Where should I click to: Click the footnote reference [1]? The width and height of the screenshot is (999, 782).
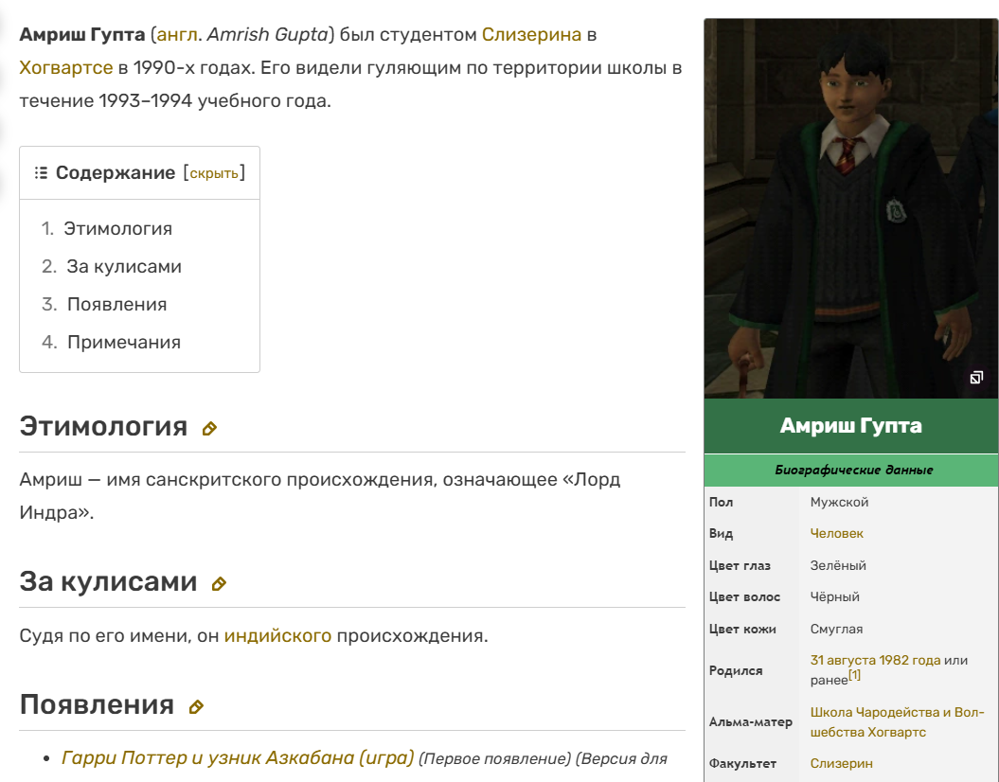[x=854, y=675]
